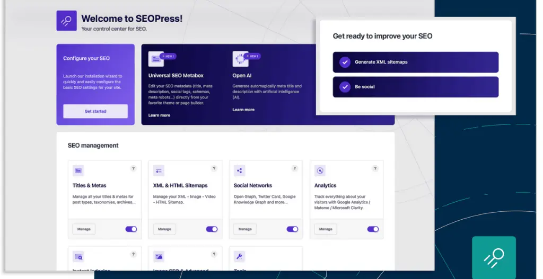This screenshot has height=279, width=543.
Task: Turn off the Analytics toggle switch
Action: (x=373, y=229)
